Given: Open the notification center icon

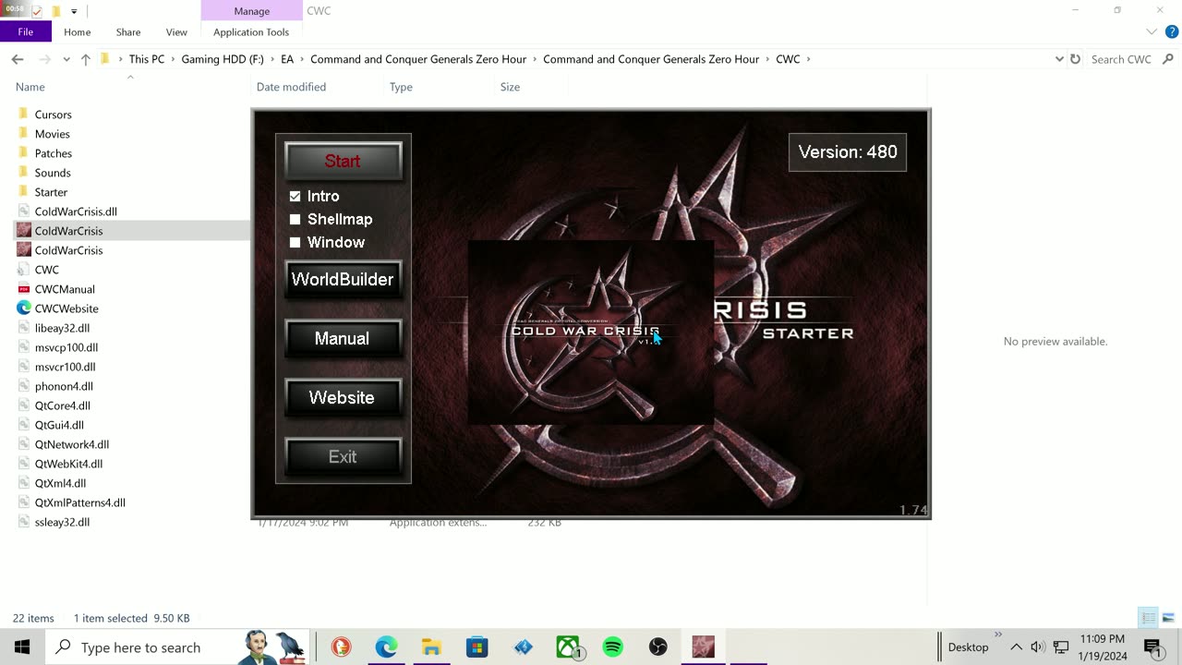Looking at the screenshot, I should (1152, 647).
